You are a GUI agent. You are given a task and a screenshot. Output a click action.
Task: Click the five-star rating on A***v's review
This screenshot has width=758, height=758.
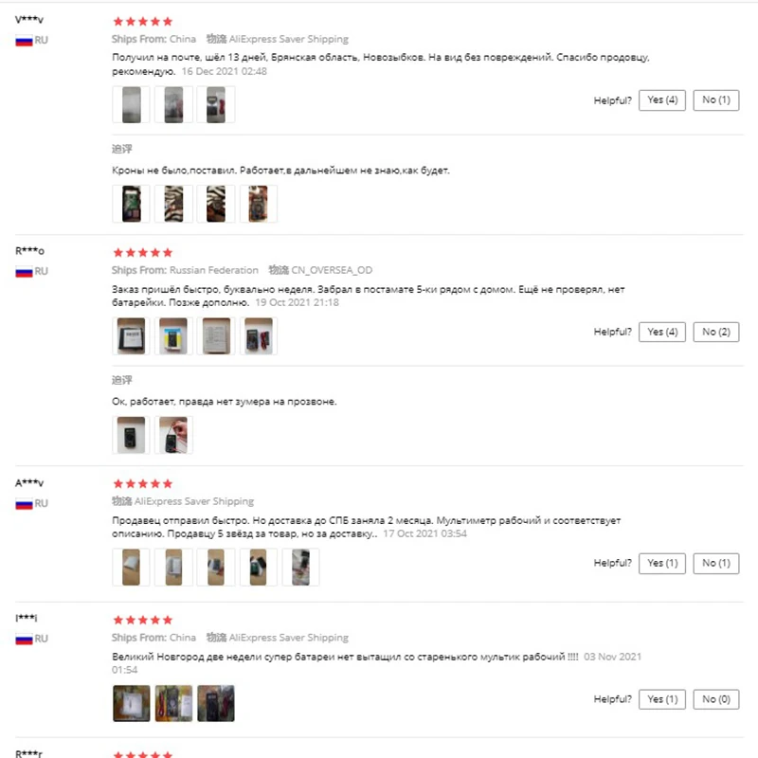click(142, 484)
